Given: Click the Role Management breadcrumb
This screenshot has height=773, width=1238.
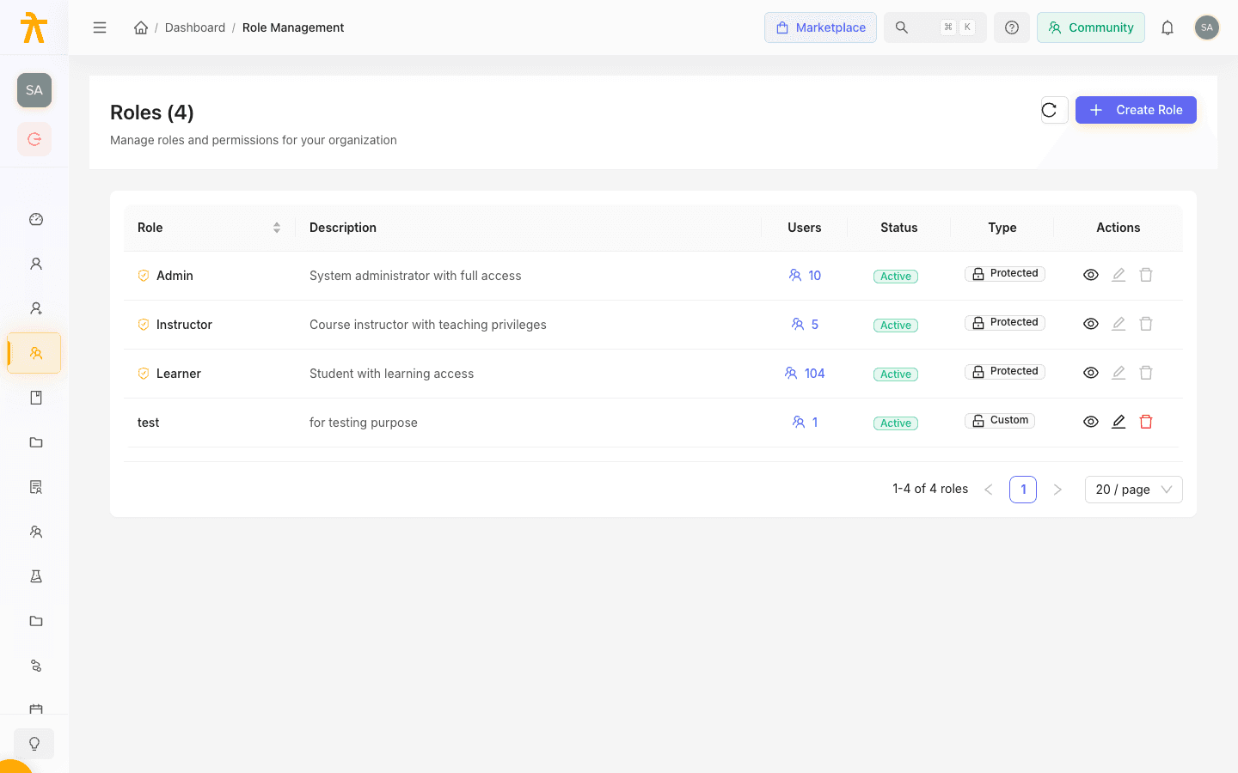Looking at the screenshot, I should coord(293,27).
